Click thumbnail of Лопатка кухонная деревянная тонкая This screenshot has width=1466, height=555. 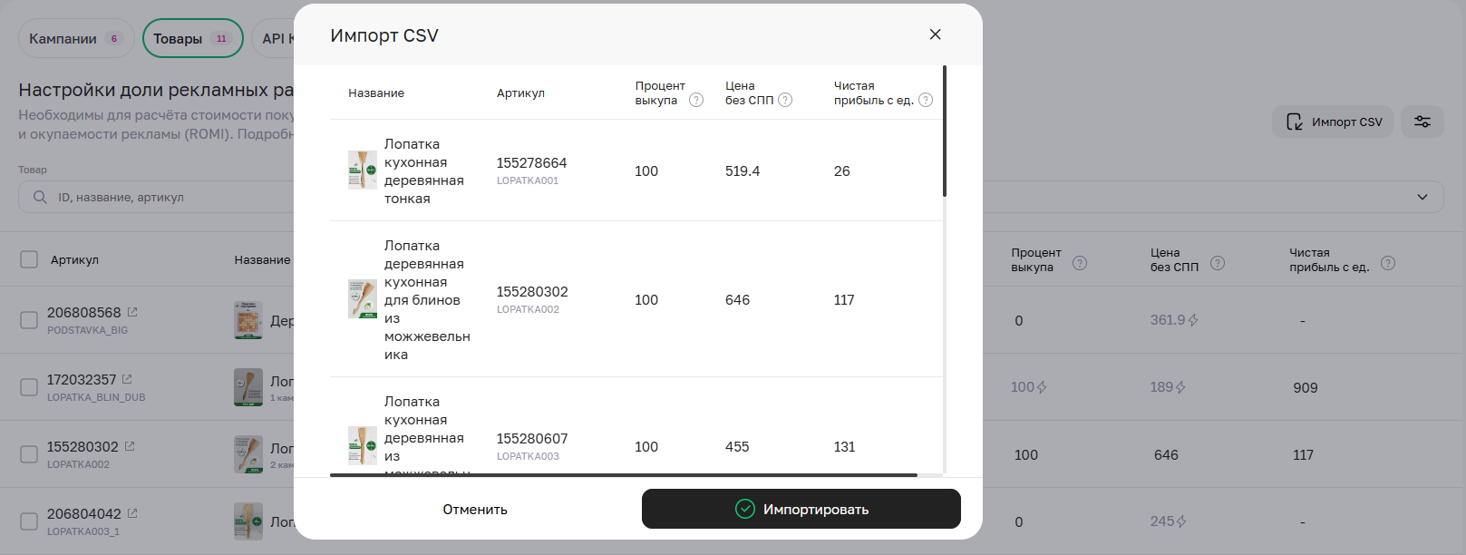[x=363, y=170]
